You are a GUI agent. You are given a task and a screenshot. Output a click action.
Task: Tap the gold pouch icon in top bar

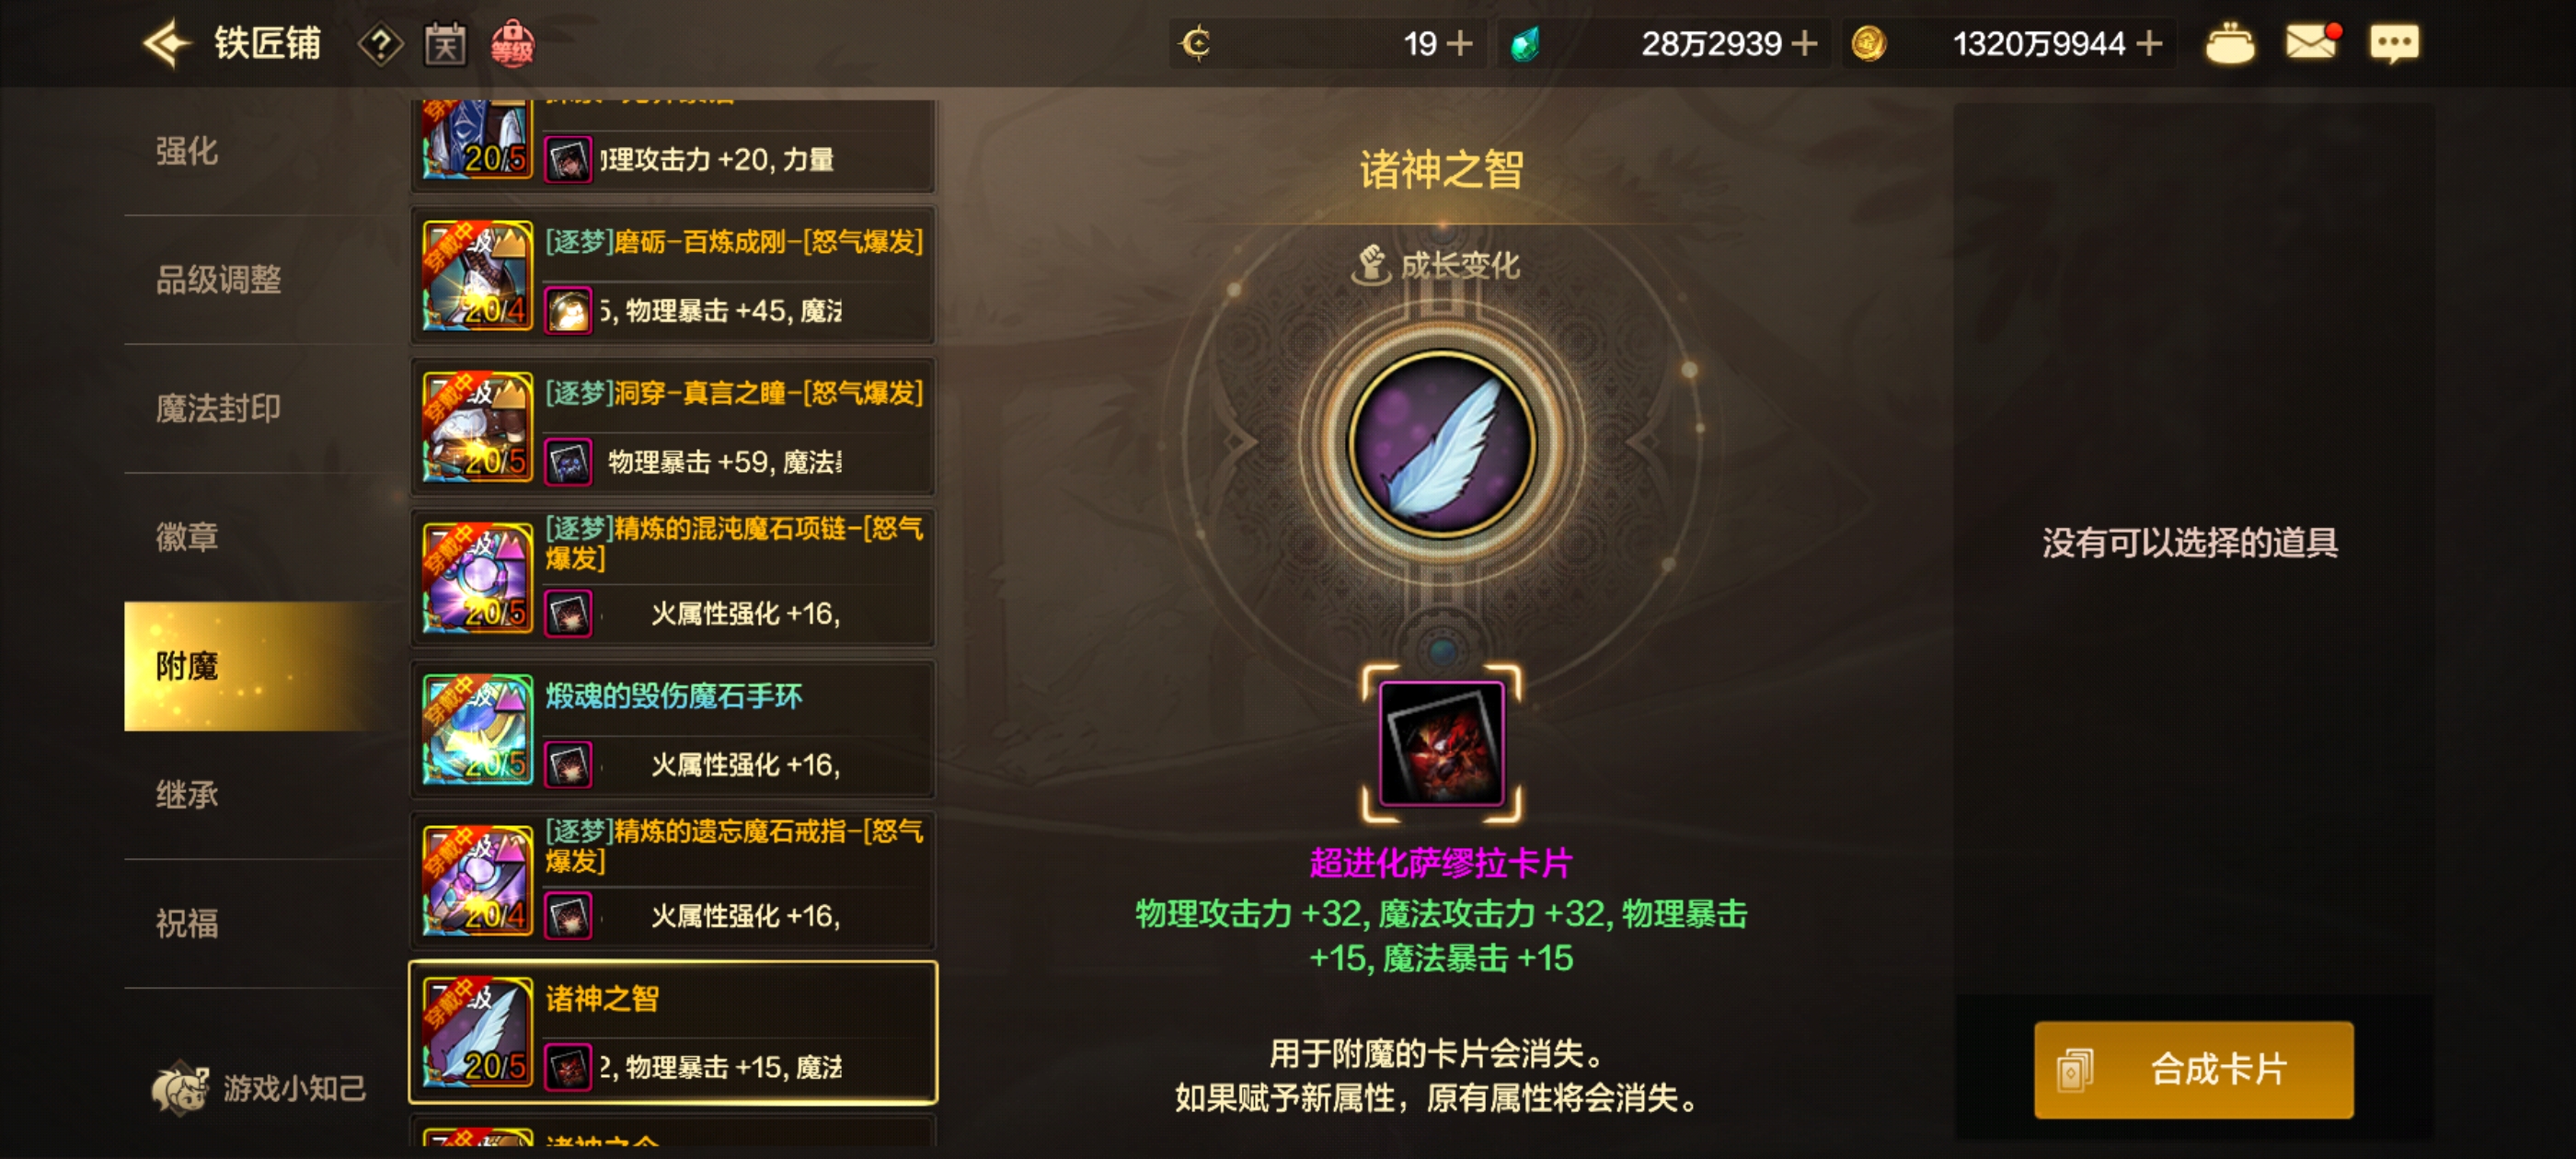(x=2230, y=44)
